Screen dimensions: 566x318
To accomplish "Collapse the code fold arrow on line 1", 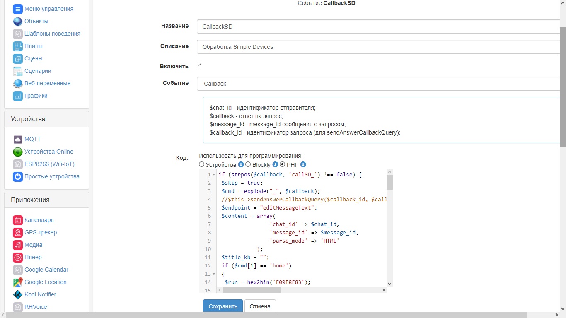I will (x=214, y=175).
